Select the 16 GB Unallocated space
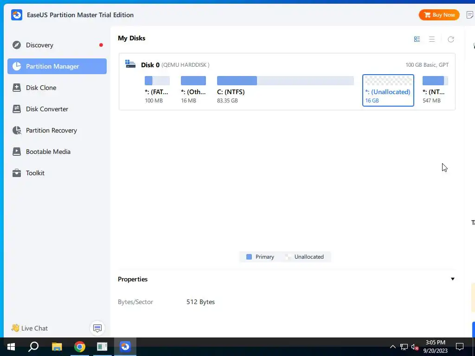Image resolution: width=475 pixels, height=356 pixels. [388, 90]
